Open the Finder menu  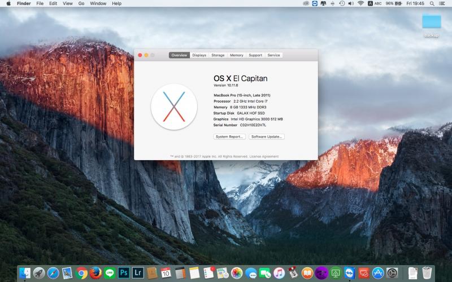24,3
